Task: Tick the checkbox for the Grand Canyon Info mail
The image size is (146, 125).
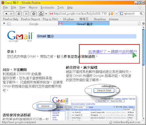Action: pos(68,112)
